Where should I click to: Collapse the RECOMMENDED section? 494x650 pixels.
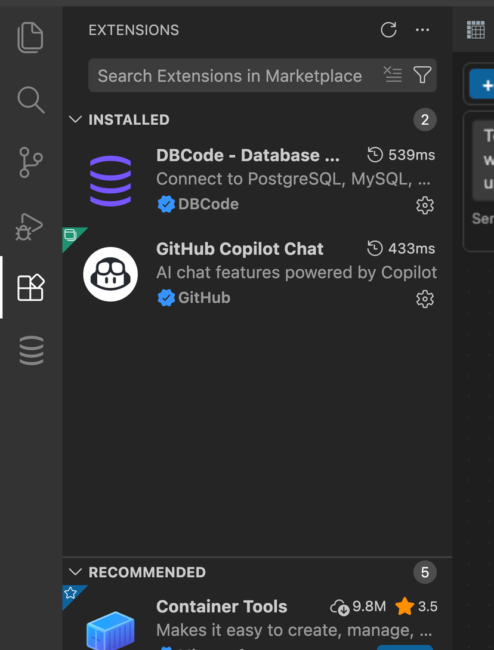[75, 572]
